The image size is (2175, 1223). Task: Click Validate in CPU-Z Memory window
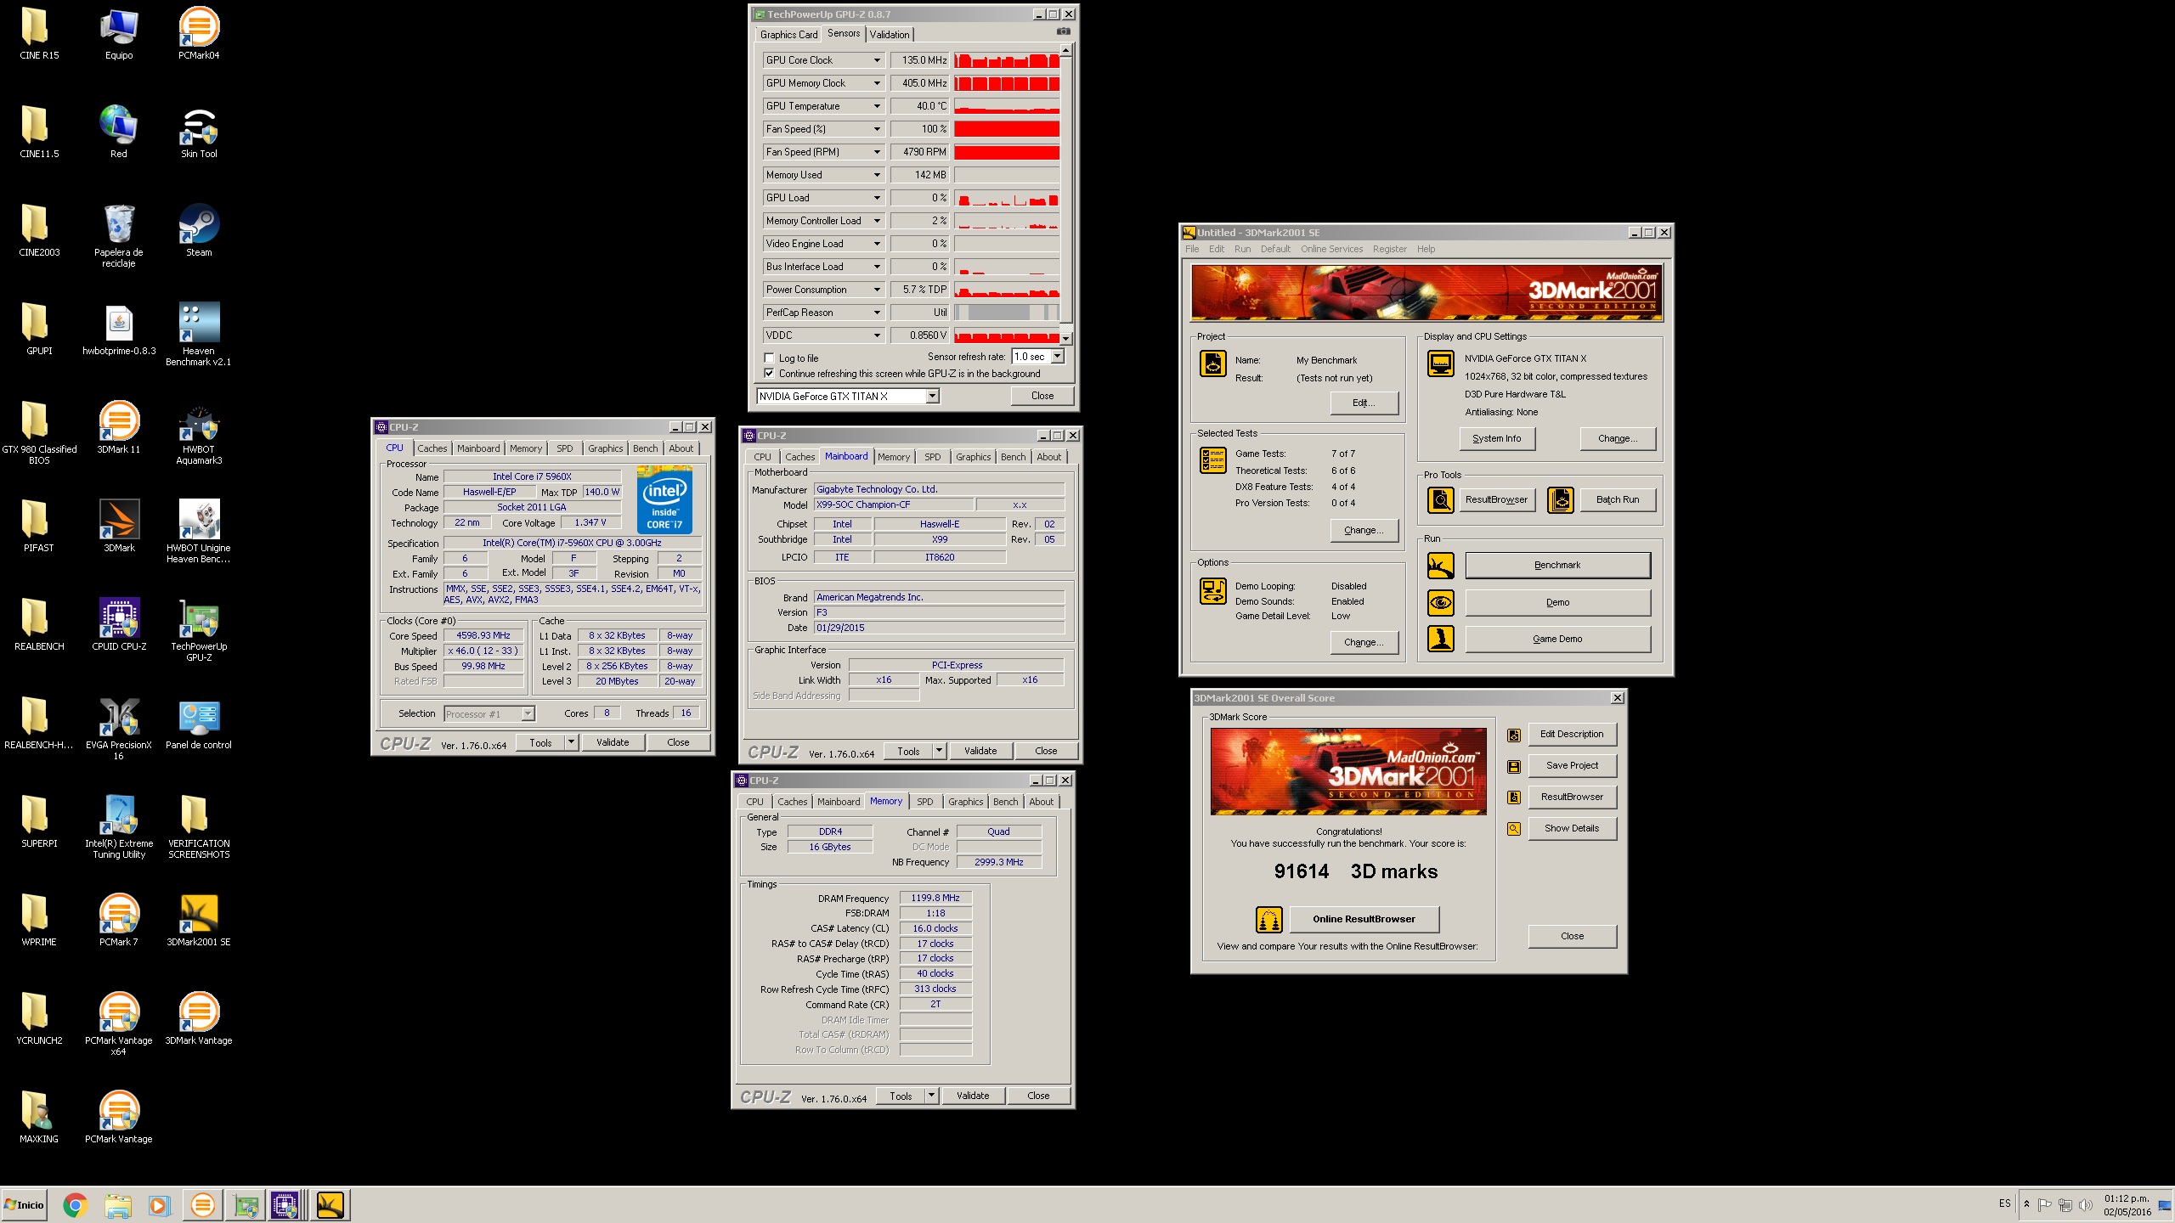click(x=973, y=1096)
